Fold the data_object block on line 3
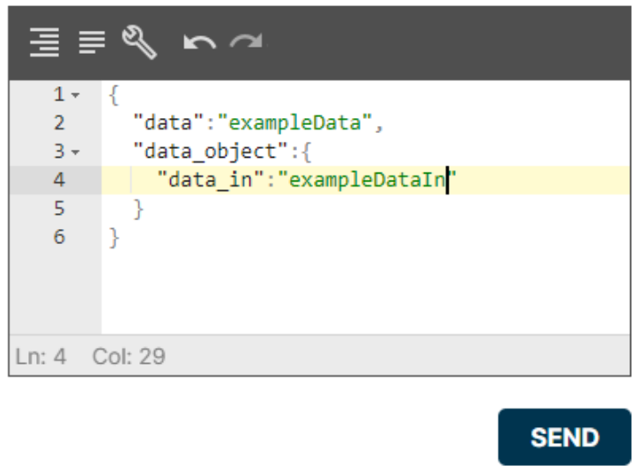This screenshot has height=473, width=639. pyautogui.click(x=76, y=152)
